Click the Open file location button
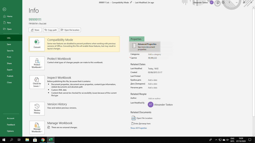Screen dimensions: 255x143 coord(70,30)
